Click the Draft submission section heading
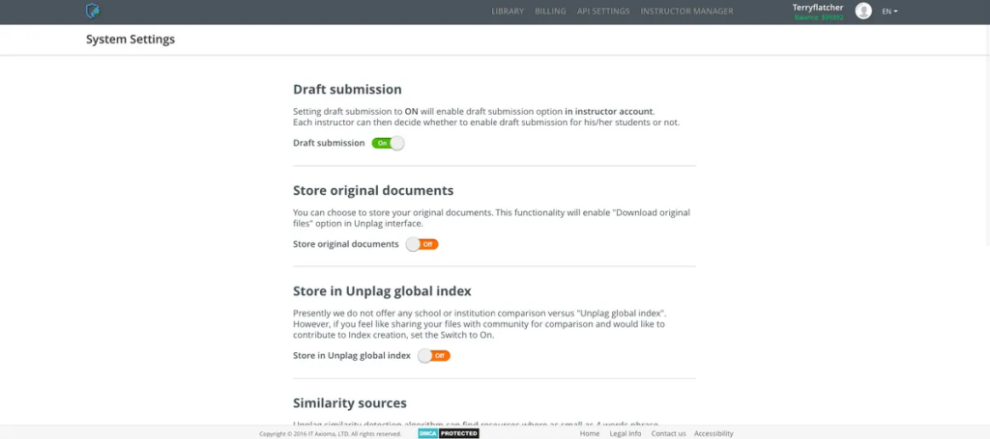Screen dimensions: 990x439 (x=347, y=90)
